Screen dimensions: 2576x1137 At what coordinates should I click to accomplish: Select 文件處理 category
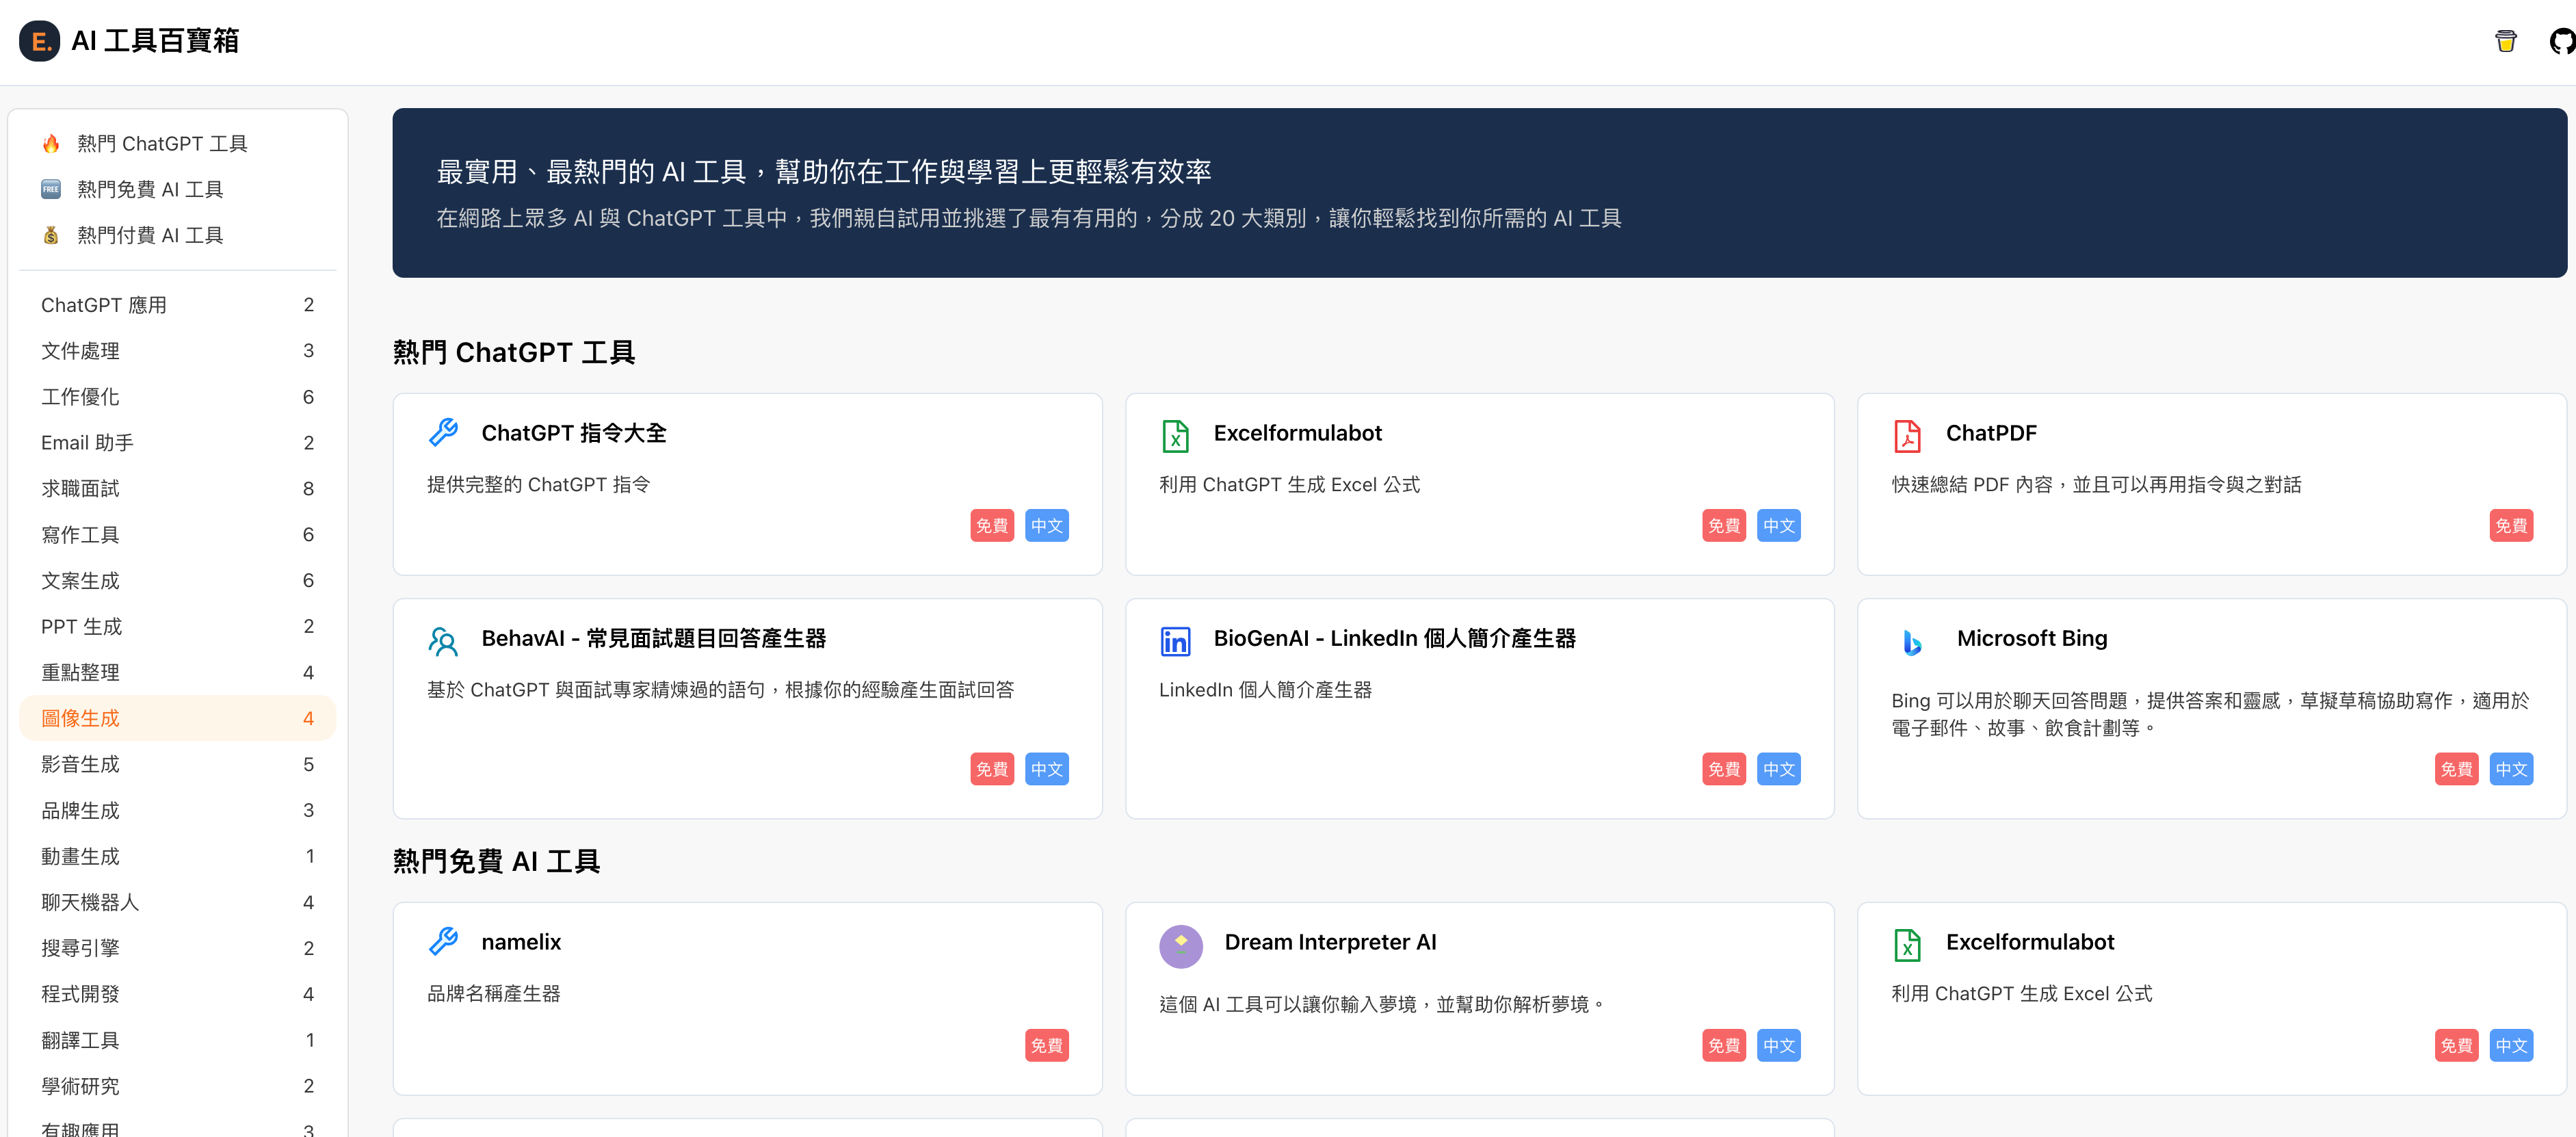(x=178, y=351)
